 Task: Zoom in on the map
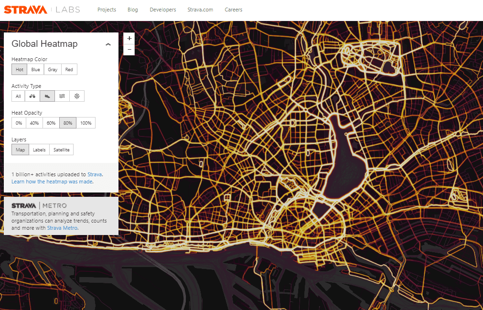pos(129,39)
